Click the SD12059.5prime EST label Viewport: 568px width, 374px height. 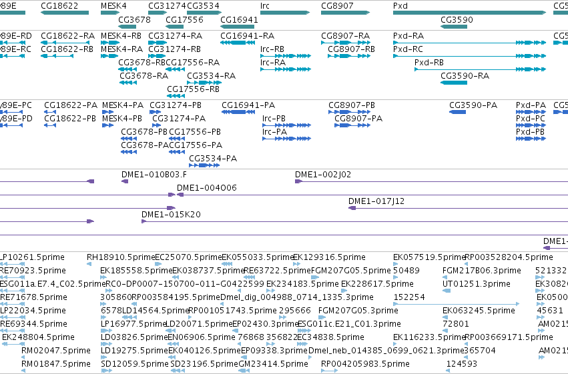pyautogui.click(x=135, y=364)
